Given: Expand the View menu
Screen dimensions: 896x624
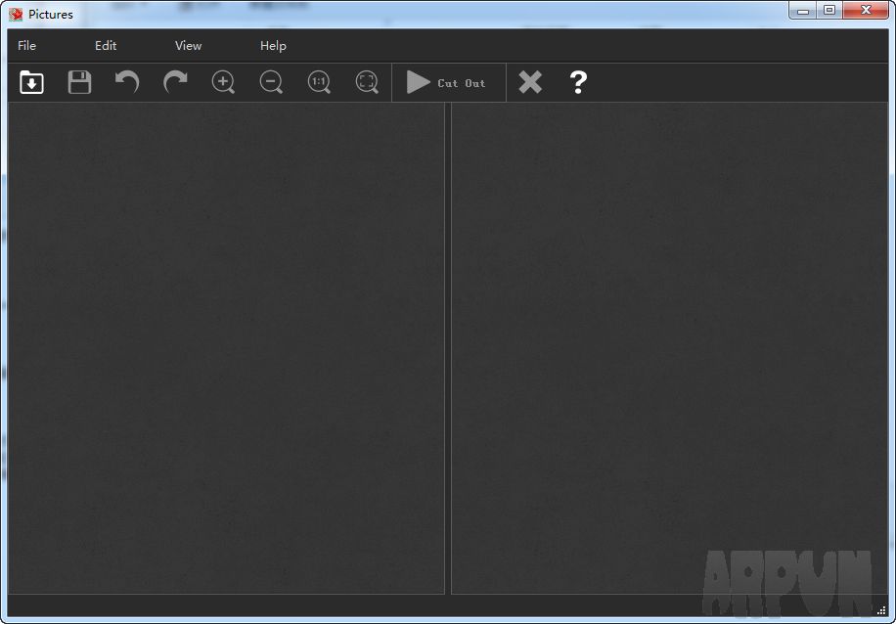Looking at the screenshot, I should click(188, 46).
